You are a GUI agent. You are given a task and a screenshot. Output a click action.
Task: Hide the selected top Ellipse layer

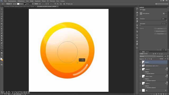[x=140, y=62]
